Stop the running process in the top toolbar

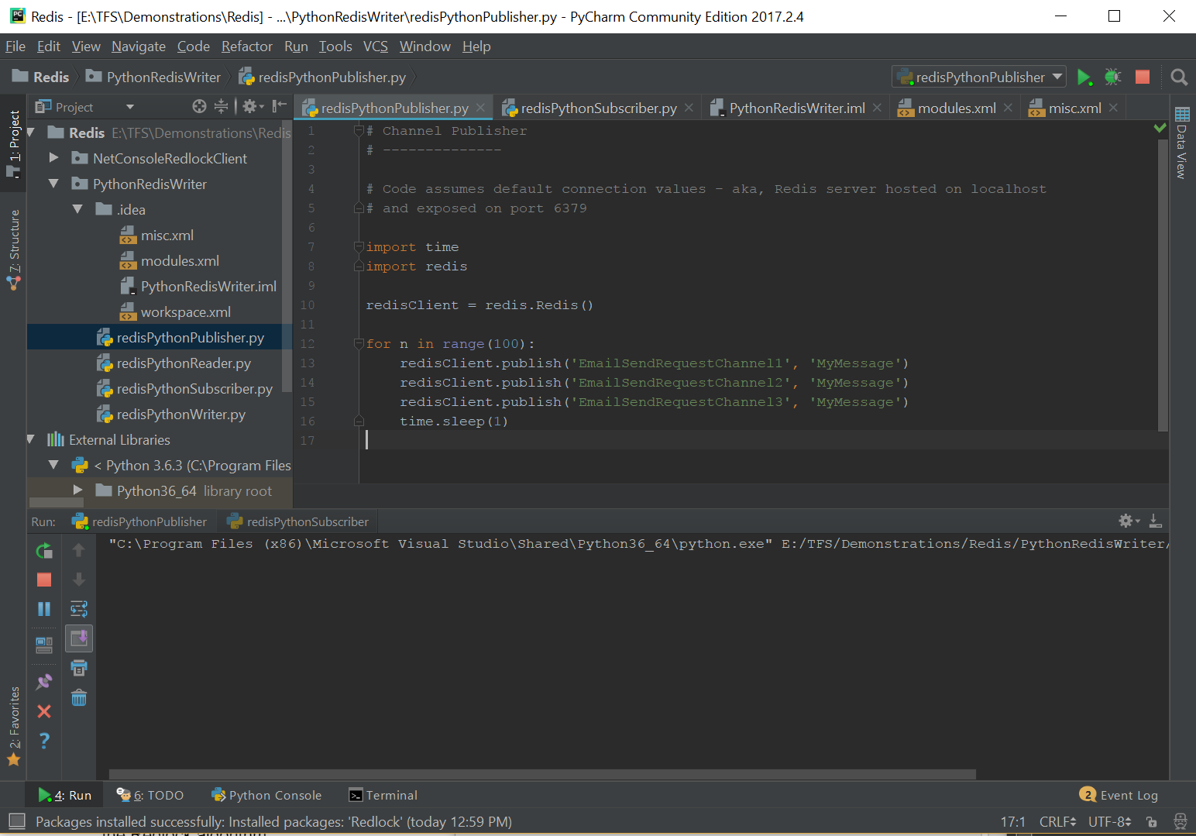click(x=1143, y=77)
